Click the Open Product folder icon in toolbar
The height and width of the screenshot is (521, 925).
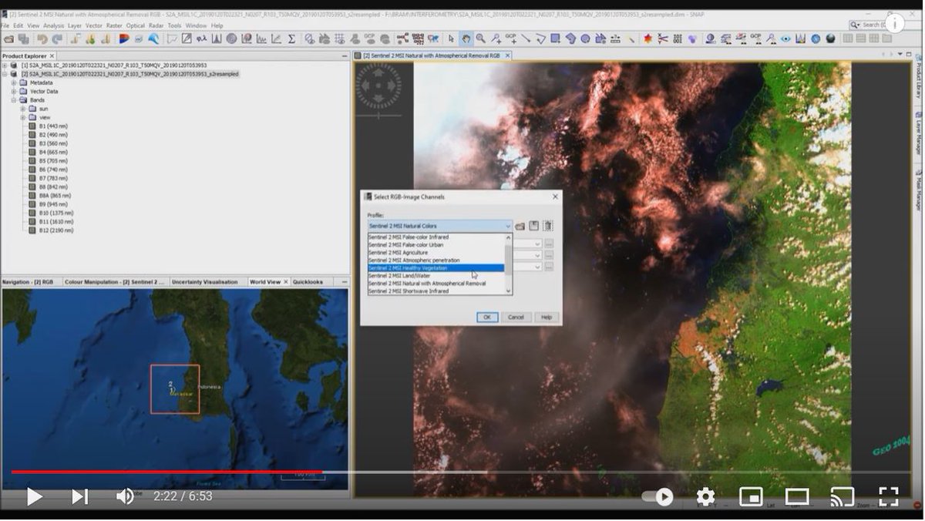click(x=8, y=39)
